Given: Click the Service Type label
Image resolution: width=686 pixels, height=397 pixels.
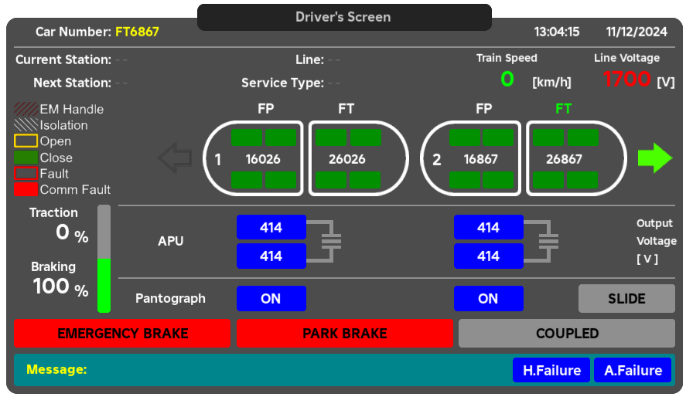Looking at the screenshot, I should pos(282,83).
